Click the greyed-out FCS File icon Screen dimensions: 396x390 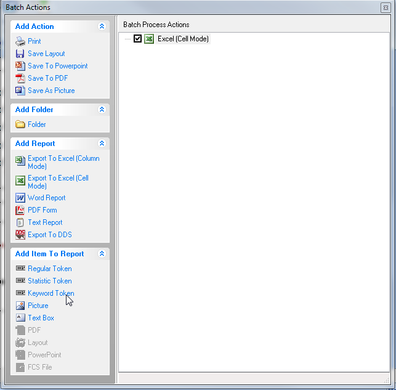20,367
